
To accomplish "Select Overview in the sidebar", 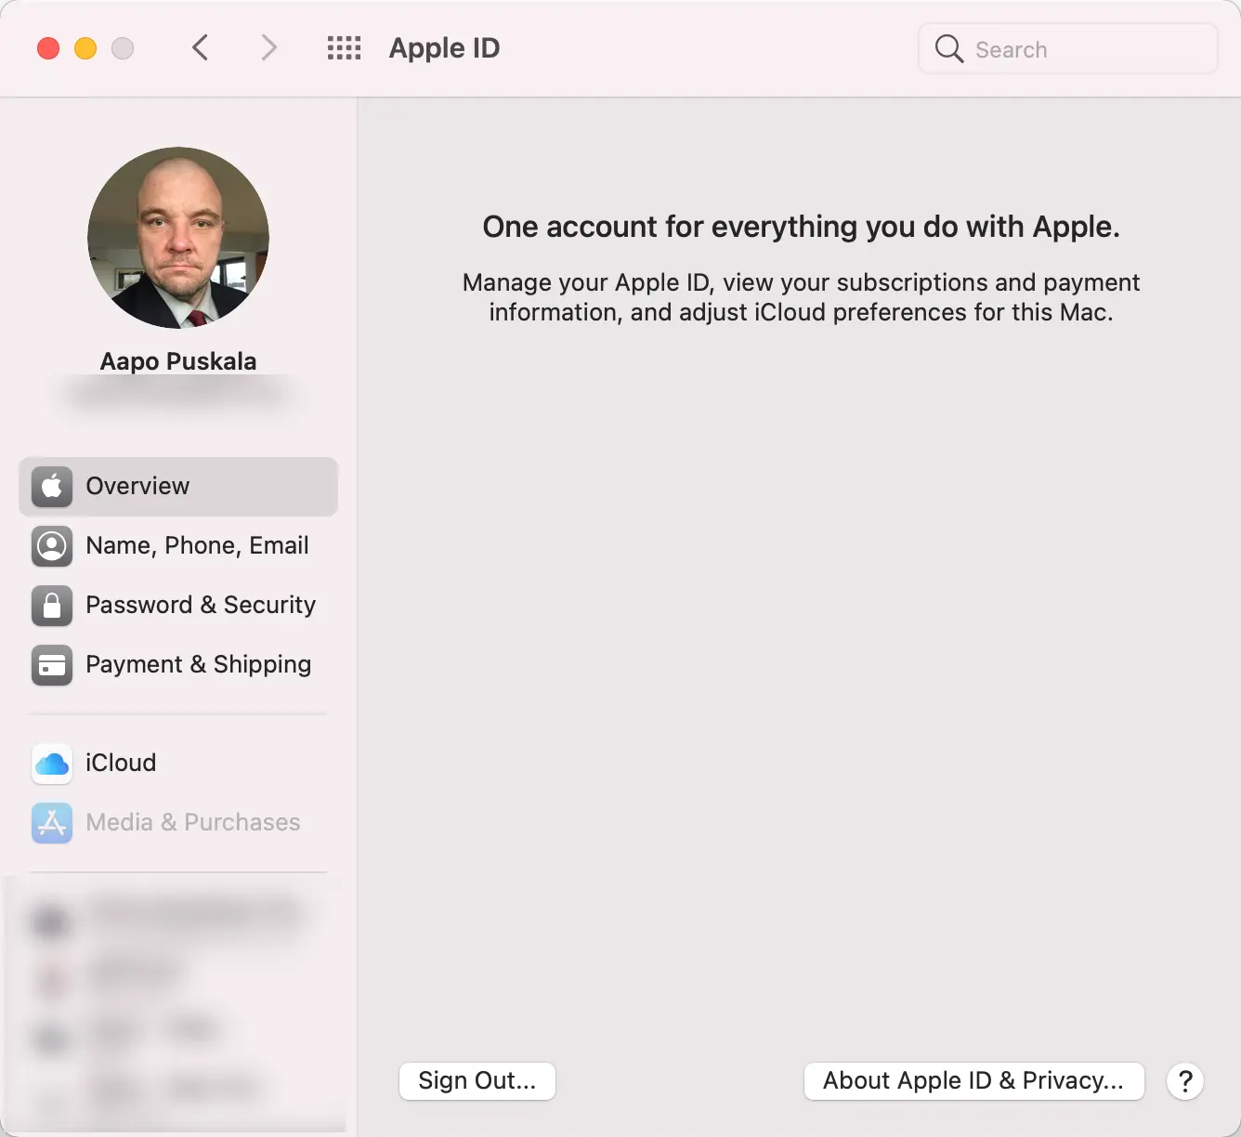I will 178,486.
